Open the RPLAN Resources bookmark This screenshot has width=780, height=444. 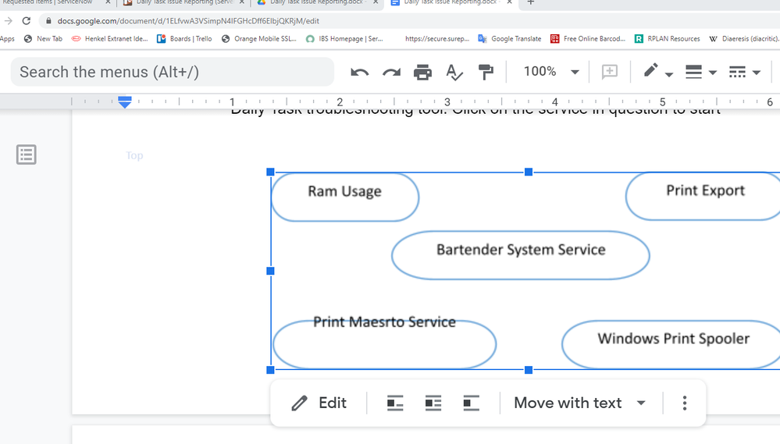[668, 39]
